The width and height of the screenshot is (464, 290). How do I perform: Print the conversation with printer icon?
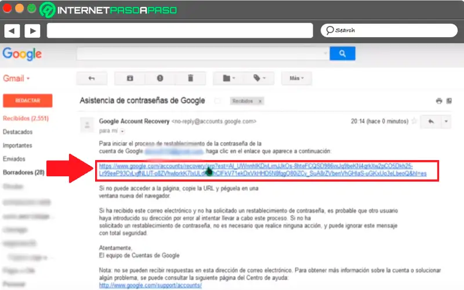(439, 101)
